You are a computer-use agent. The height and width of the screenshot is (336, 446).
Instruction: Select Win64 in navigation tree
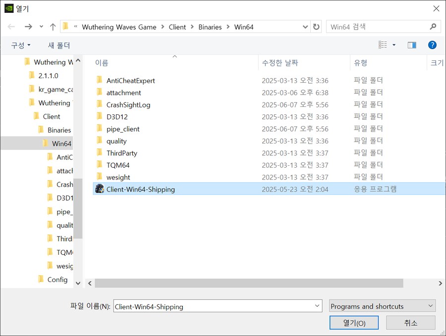coord(61,144)
